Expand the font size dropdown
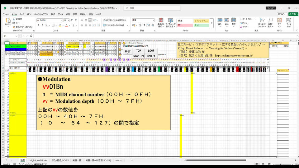 [x=68, y=20]
